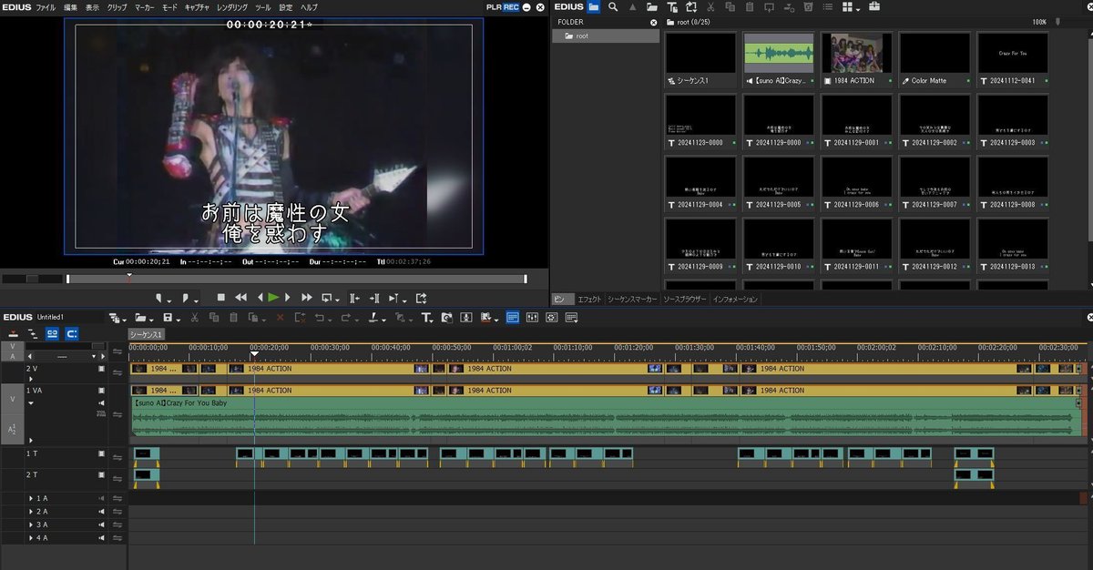Screen dimensions: 1093x570
Task: Expand the 1 A audio track
Action: coord(31,499)
